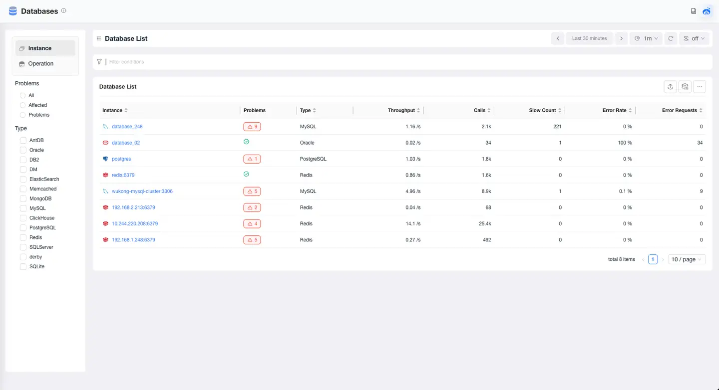Refresh the data with the reload icon

671,38
